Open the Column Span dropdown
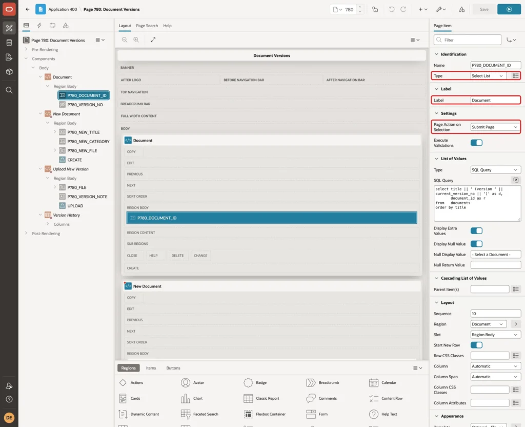525x427 pixels. pos(496,376)
